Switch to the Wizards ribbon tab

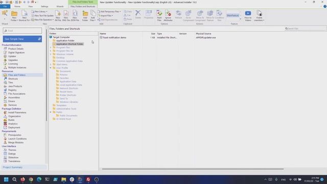[x=60, y=7]
